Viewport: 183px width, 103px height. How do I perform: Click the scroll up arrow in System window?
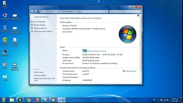click(140, 15)
